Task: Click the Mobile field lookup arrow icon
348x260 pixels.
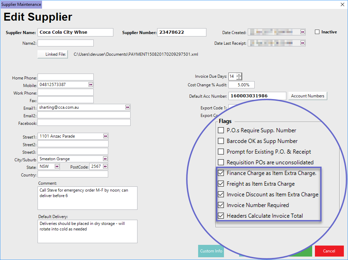Action: pos(91,85)
